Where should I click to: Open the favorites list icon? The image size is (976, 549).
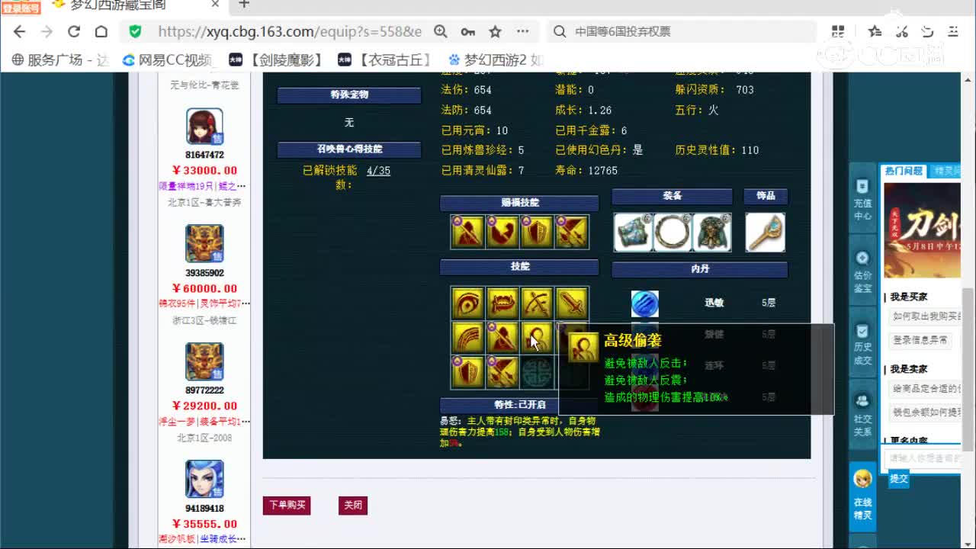875,31
